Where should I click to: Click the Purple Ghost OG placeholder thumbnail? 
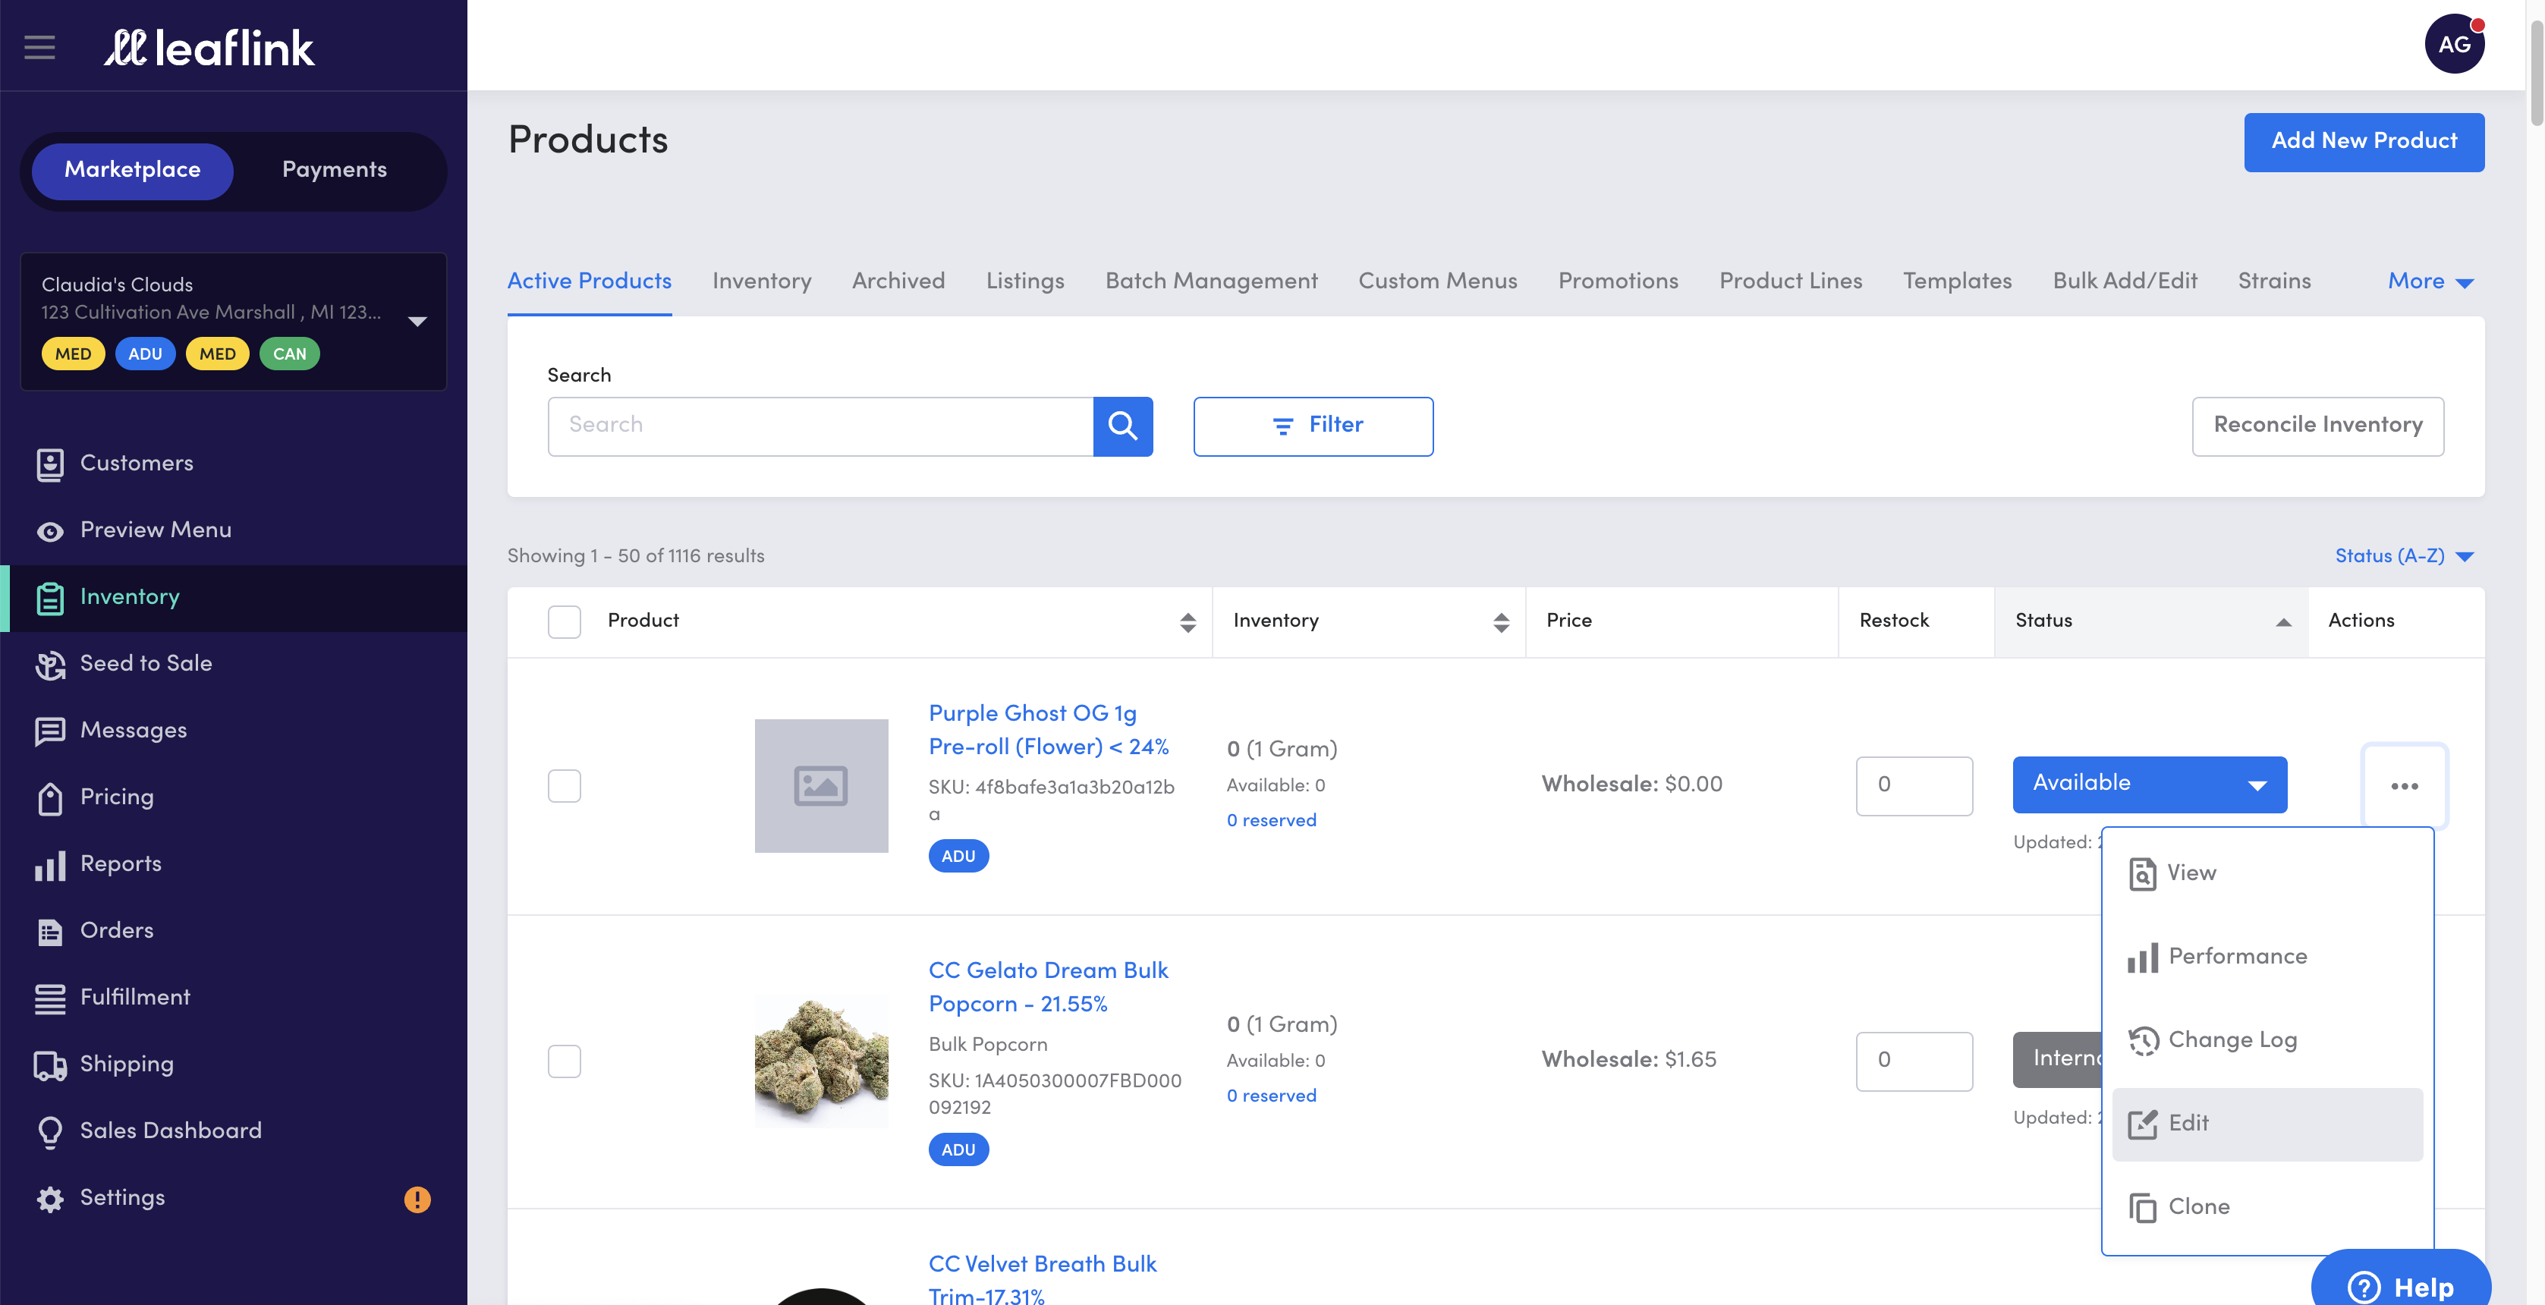click(820, 785)
